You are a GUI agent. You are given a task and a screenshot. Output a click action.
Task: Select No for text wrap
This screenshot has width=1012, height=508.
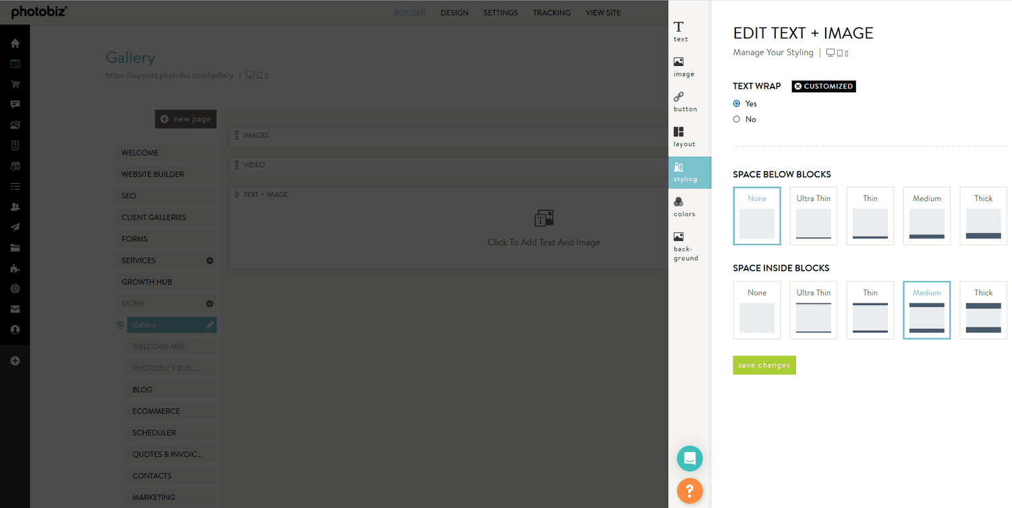[737, 119]
